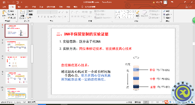Open the Select (选择) dropdown
Image resolution: width=195 pixels, height=105 pixels.
[x=167, y=18]
